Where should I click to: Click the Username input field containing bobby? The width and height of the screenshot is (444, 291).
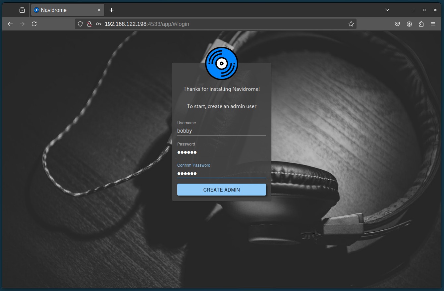(x=221, y=131)
